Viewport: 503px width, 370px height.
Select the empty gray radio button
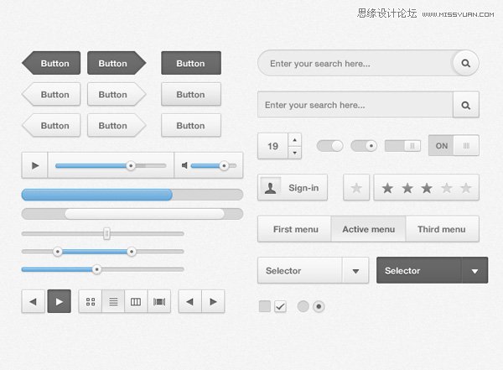[303, 306]
